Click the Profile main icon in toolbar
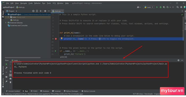Image resolution: width=186 pixels, height=97 pixels. tap(167, 7)
